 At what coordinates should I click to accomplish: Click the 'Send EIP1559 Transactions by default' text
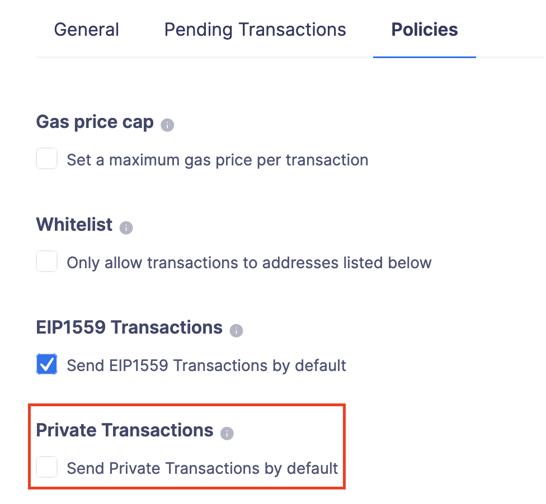(206, 365)
